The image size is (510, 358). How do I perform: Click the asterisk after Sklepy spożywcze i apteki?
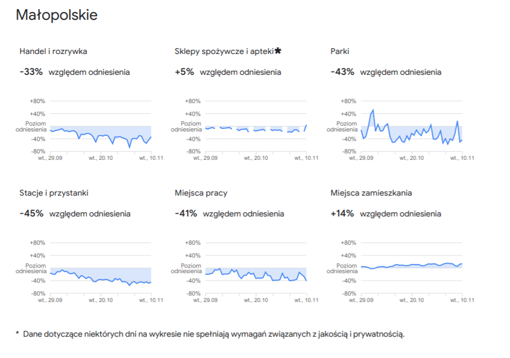pyautogui.click(x=278, y=51)
